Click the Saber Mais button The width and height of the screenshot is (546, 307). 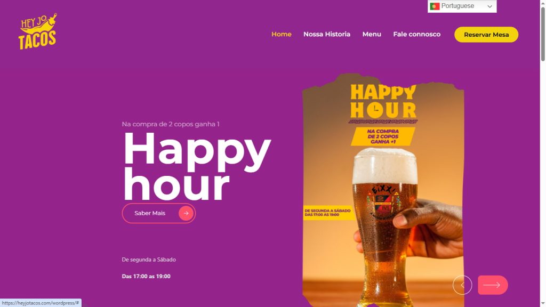(x=158, y=213)
